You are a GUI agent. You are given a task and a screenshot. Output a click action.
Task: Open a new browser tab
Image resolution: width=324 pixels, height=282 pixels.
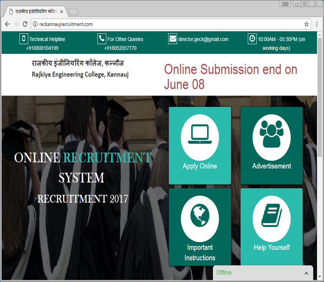click(73, 12)
